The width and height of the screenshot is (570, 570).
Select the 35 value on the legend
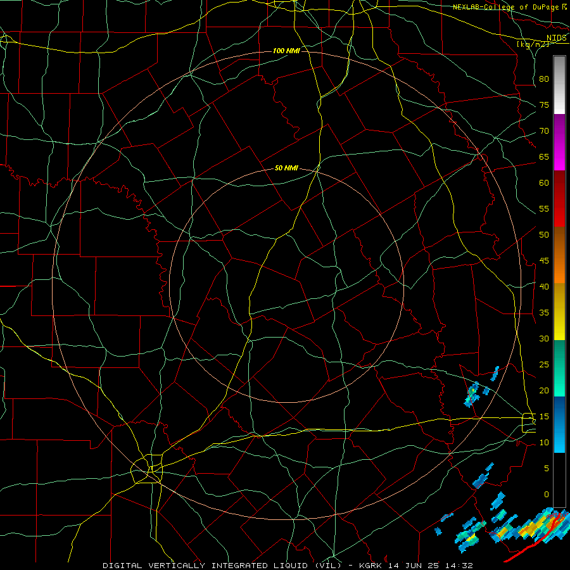(x=544, y=313)
